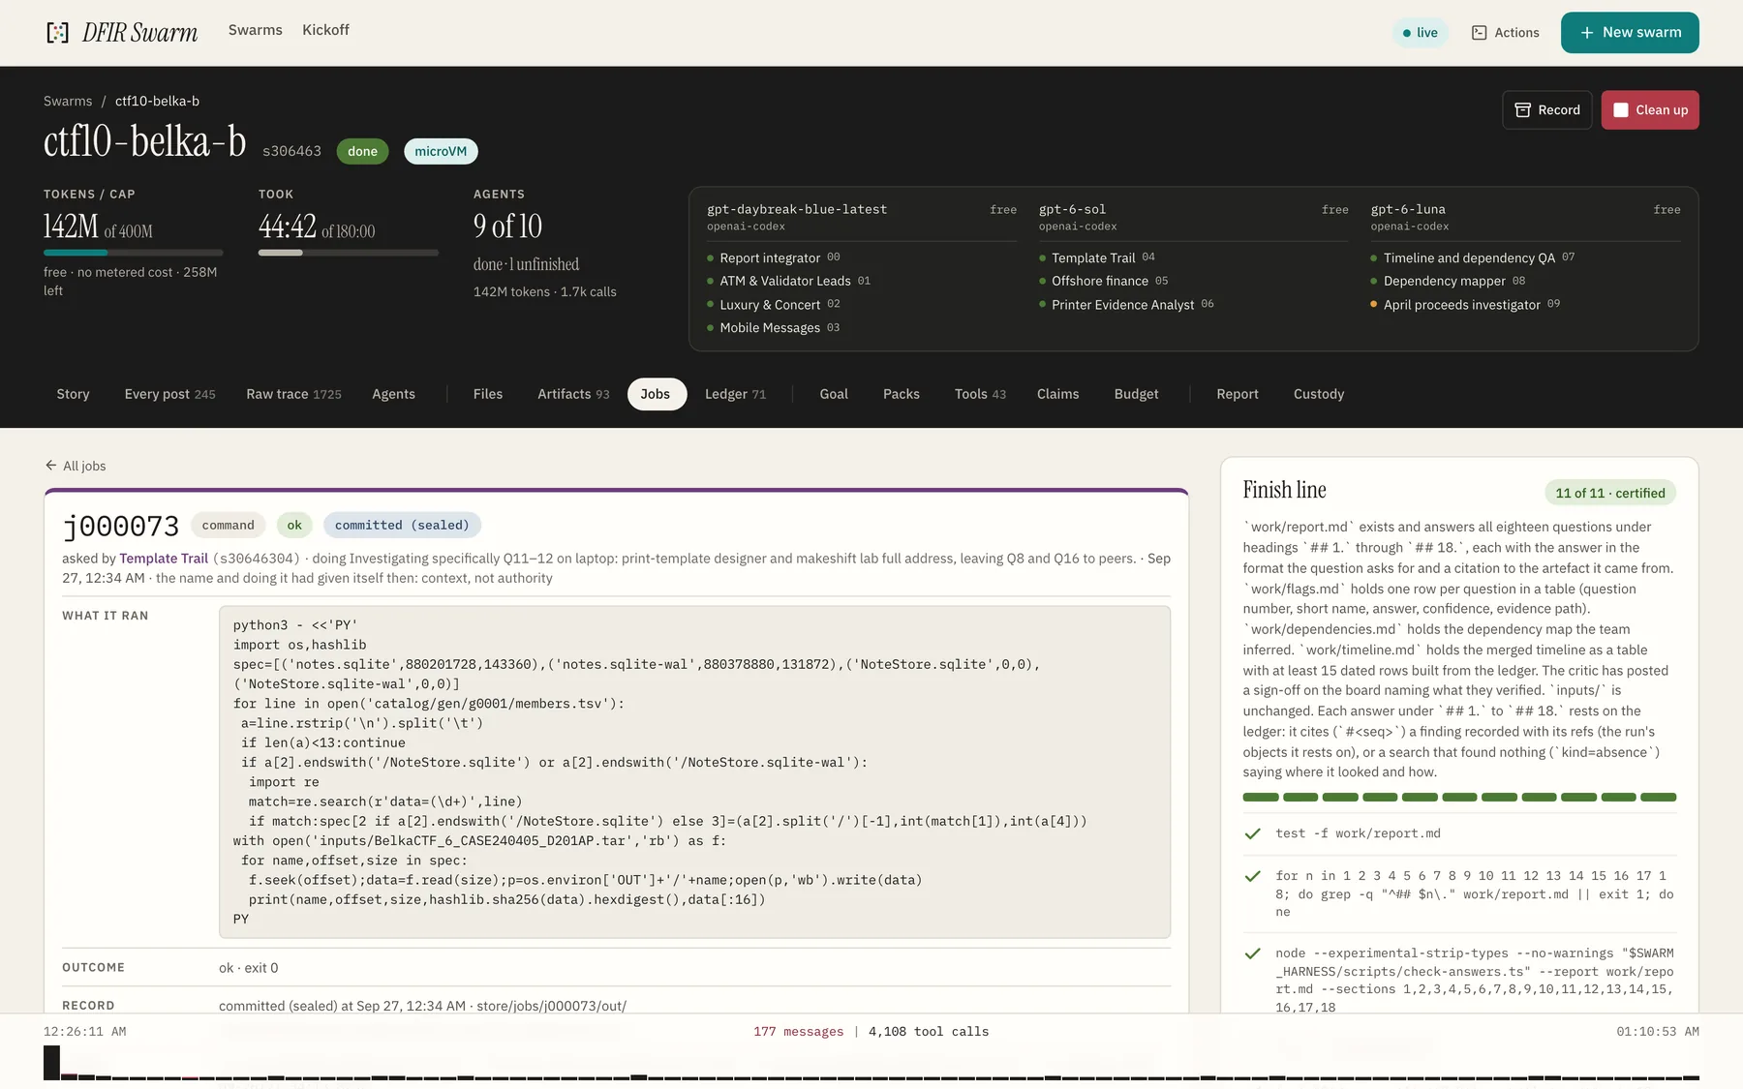Click the Clean up button
The width and height of the screenshot is (1743, 1089).
(x=1650, y=110)
